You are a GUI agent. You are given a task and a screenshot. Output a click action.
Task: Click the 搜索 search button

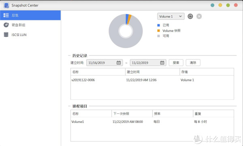point(176,63)
